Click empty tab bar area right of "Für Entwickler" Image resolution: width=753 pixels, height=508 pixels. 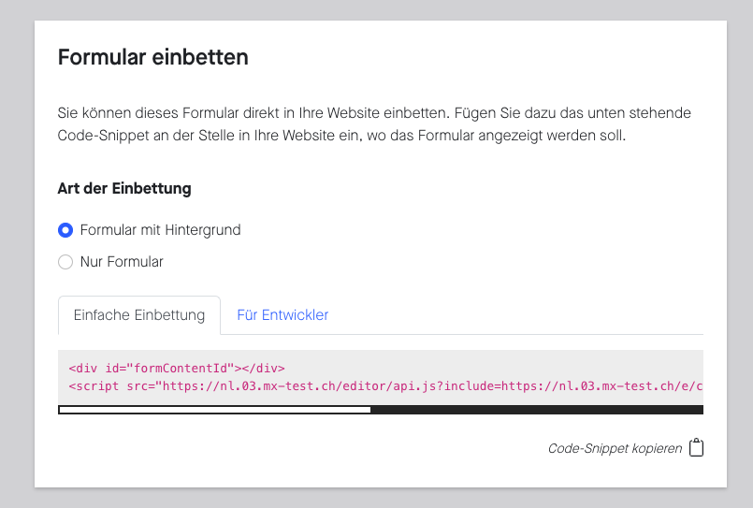(524, 315)
